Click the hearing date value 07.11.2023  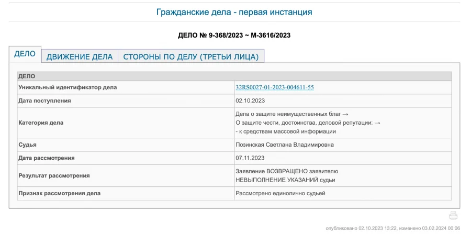(x=250, y=158)
